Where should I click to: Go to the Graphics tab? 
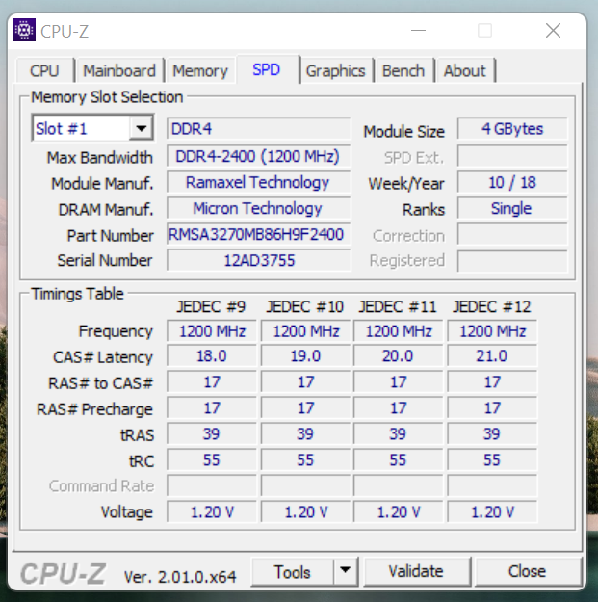335,70
